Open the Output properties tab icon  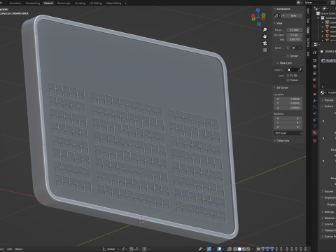(315, 67)
